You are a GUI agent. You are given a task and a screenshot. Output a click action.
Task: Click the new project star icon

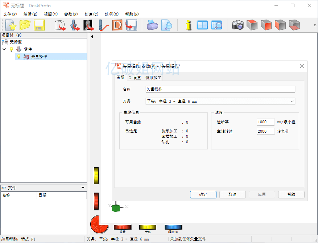click(x=11, y=25)
